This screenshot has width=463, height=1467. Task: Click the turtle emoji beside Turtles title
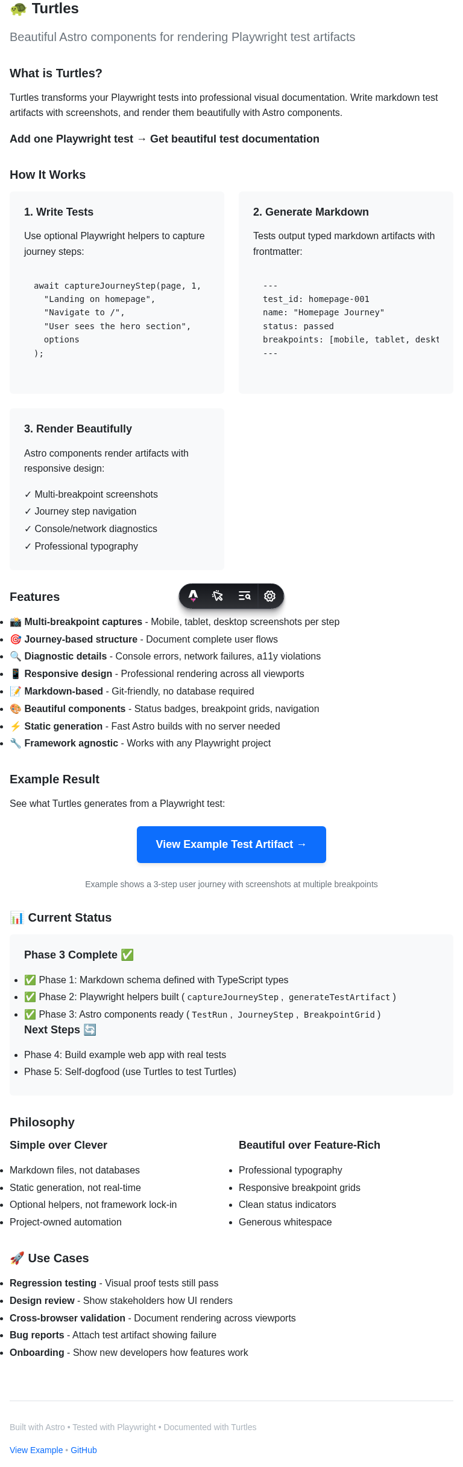click(19, 9)
